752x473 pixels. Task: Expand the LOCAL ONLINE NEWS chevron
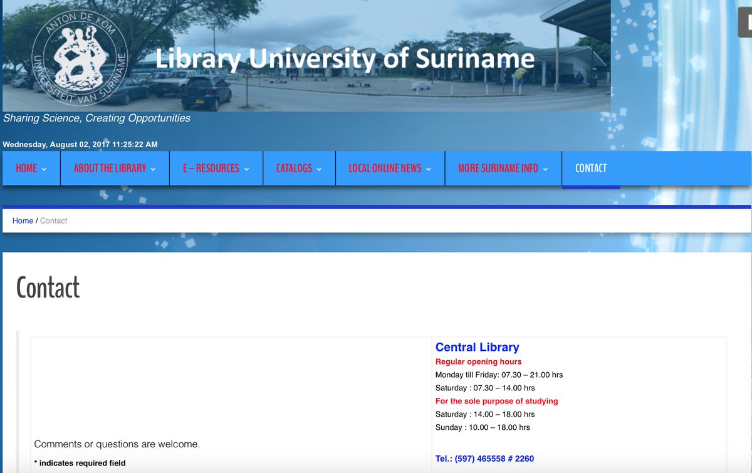(429, 169)
